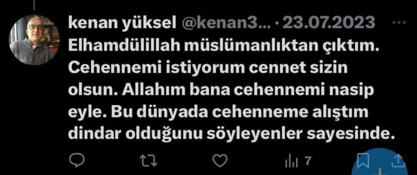The image size is (417, 175).
Task: Open the tweet via date 23.07.2023
Action: [x=329, y=23]
